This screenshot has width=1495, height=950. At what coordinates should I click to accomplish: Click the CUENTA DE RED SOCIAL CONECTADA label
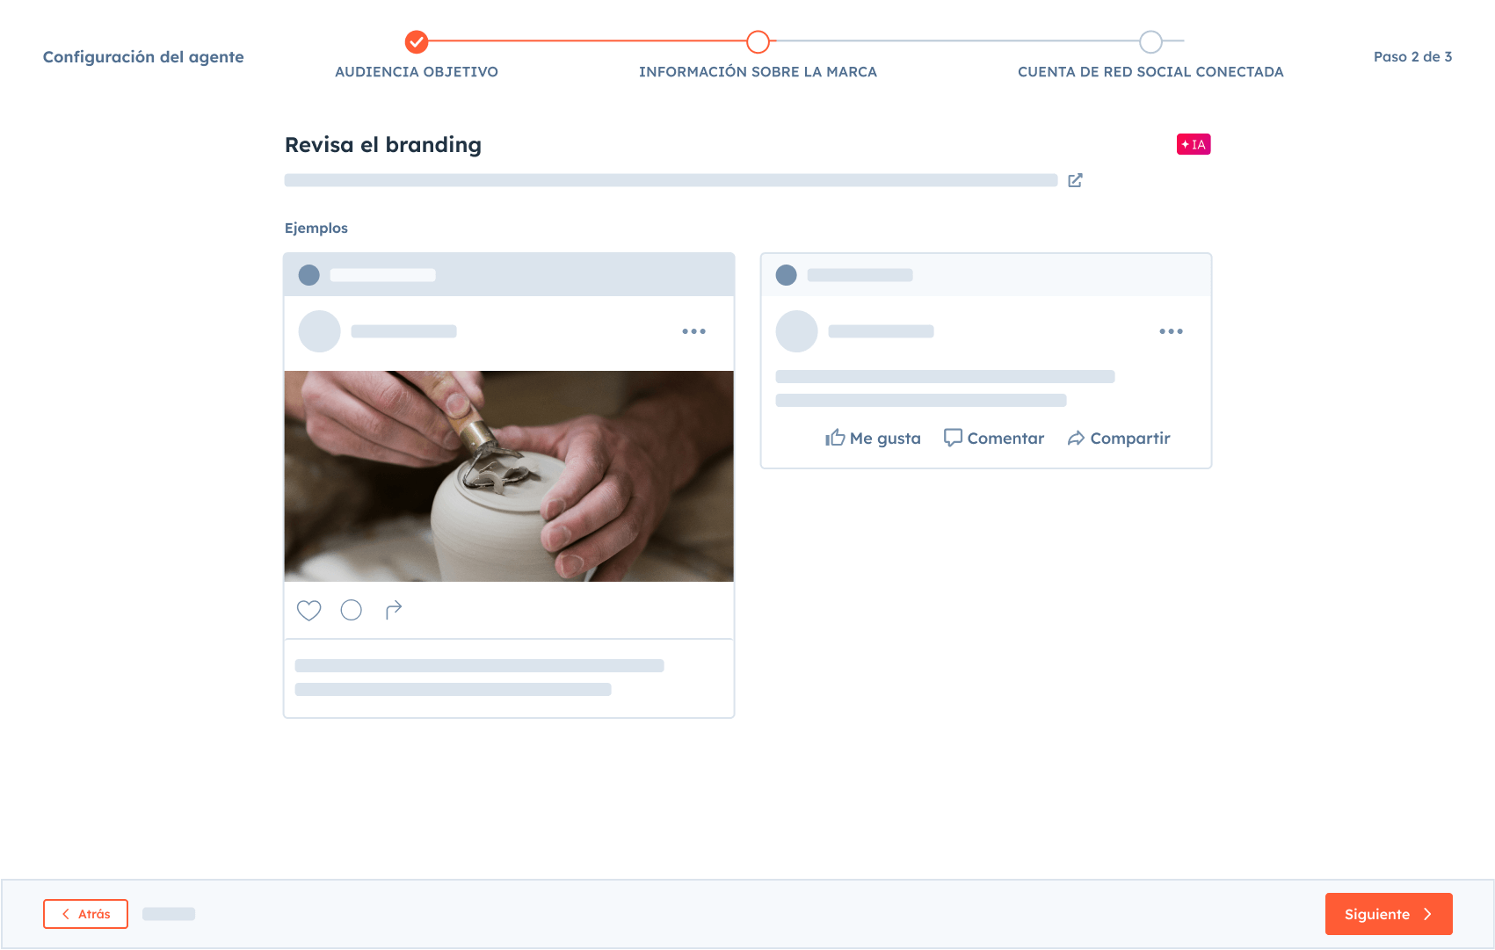1150,72
